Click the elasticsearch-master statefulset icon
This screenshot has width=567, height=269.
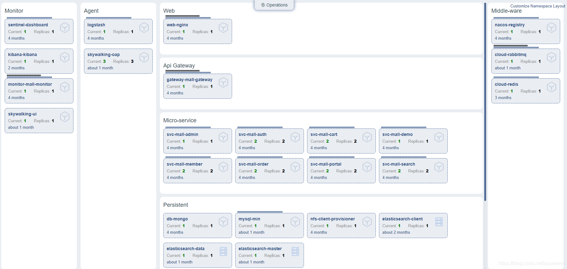point(295,252)
